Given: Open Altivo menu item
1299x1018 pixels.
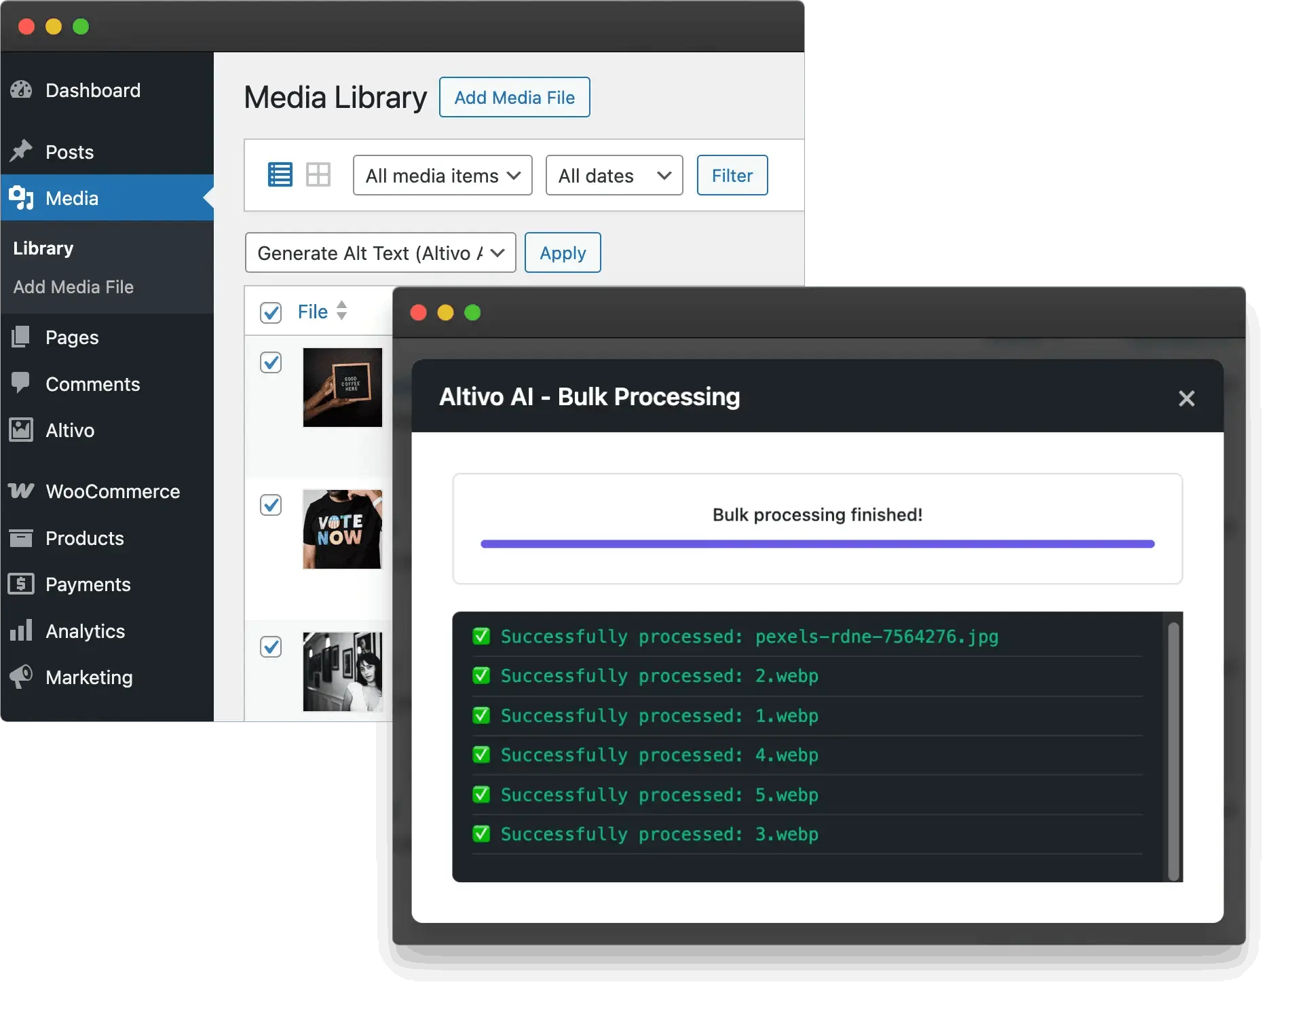Looking at the screenshot, I should 107,430.
